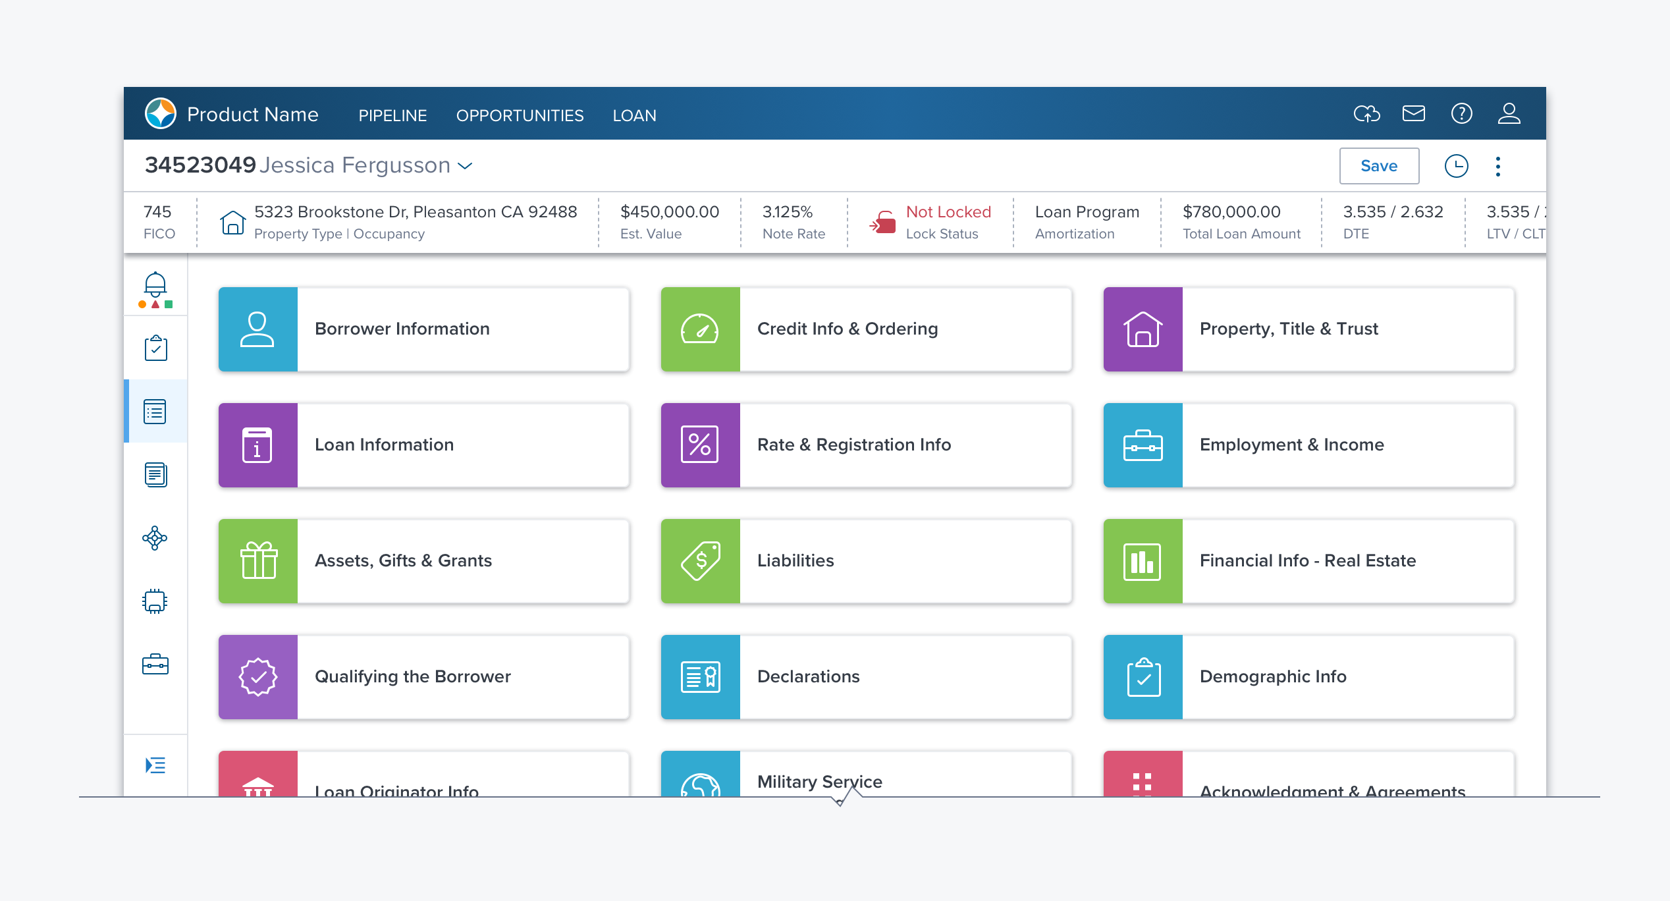Open the PIPELINE menu

pos(392,115)
